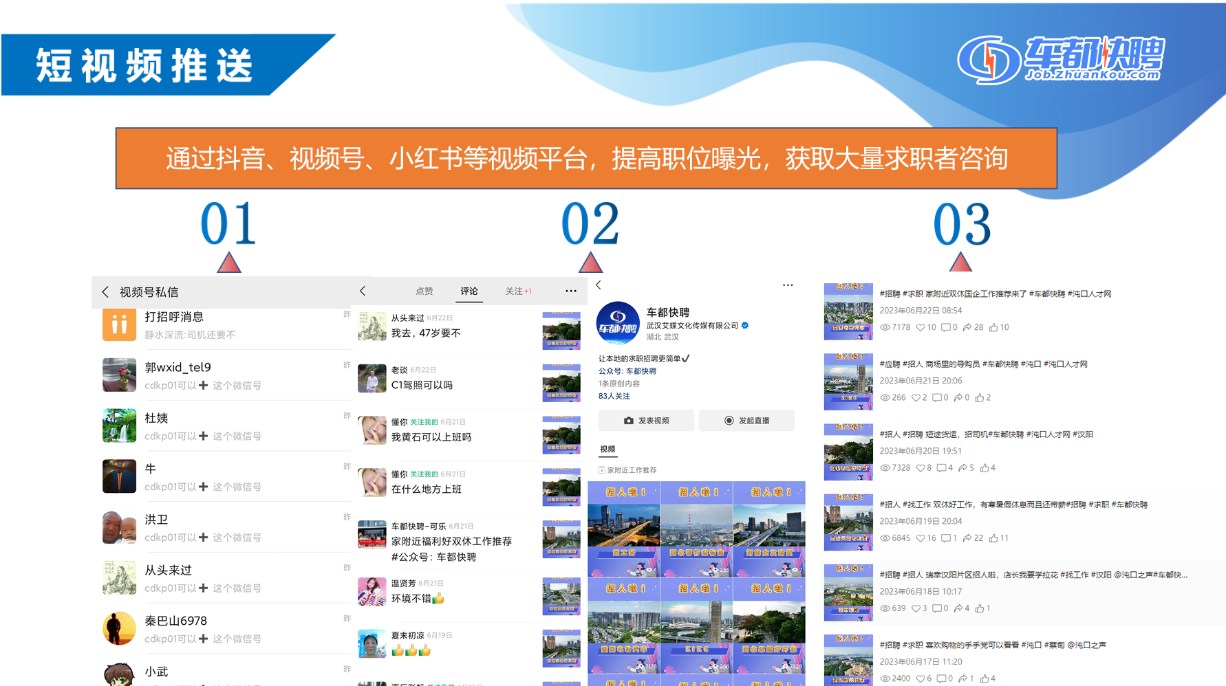Click 洪卫's profile picture

pyautogui.click(x=119, y=527)
